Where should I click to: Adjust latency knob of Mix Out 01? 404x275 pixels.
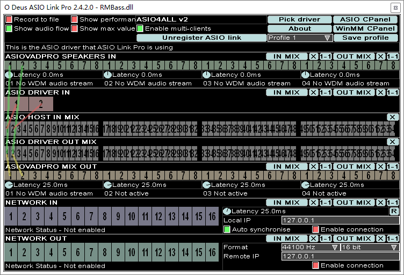click(9, 185)
